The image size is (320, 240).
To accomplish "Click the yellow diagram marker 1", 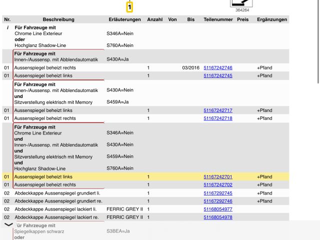I will tap(129, 7).
